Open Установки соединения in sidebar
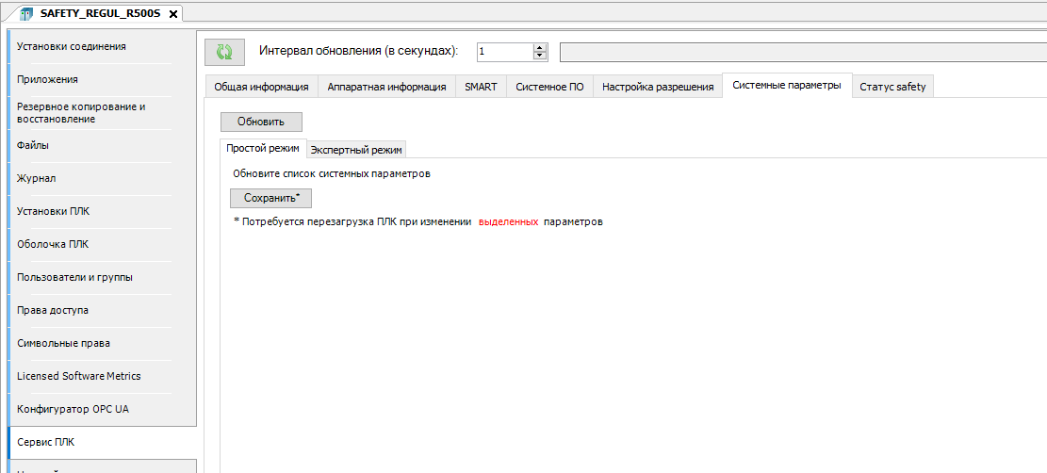The width and height of the screenshot is (1047, 473). click(72, 46)
